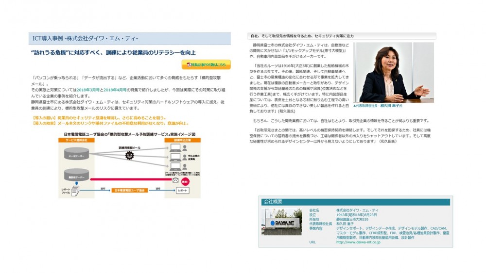
Task: Click the 設立 label in company overview
Action: click(312, 214)
